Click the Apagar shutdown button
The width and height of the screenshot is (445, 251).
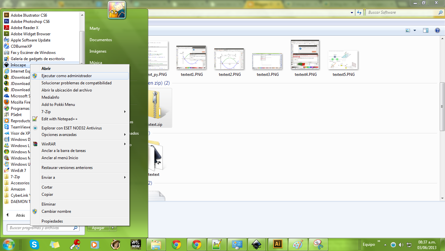98,228
